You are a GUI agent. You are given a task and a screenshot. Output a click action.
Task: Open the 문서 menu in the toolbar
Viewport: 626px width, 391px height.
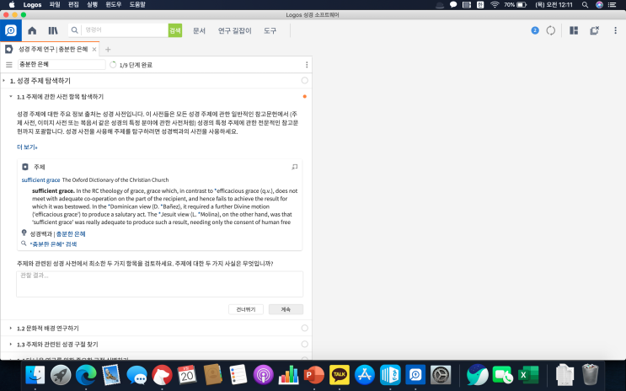tap(199, 30)
